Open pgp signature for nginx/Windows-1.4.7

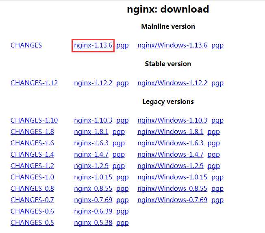click(214, 155)
